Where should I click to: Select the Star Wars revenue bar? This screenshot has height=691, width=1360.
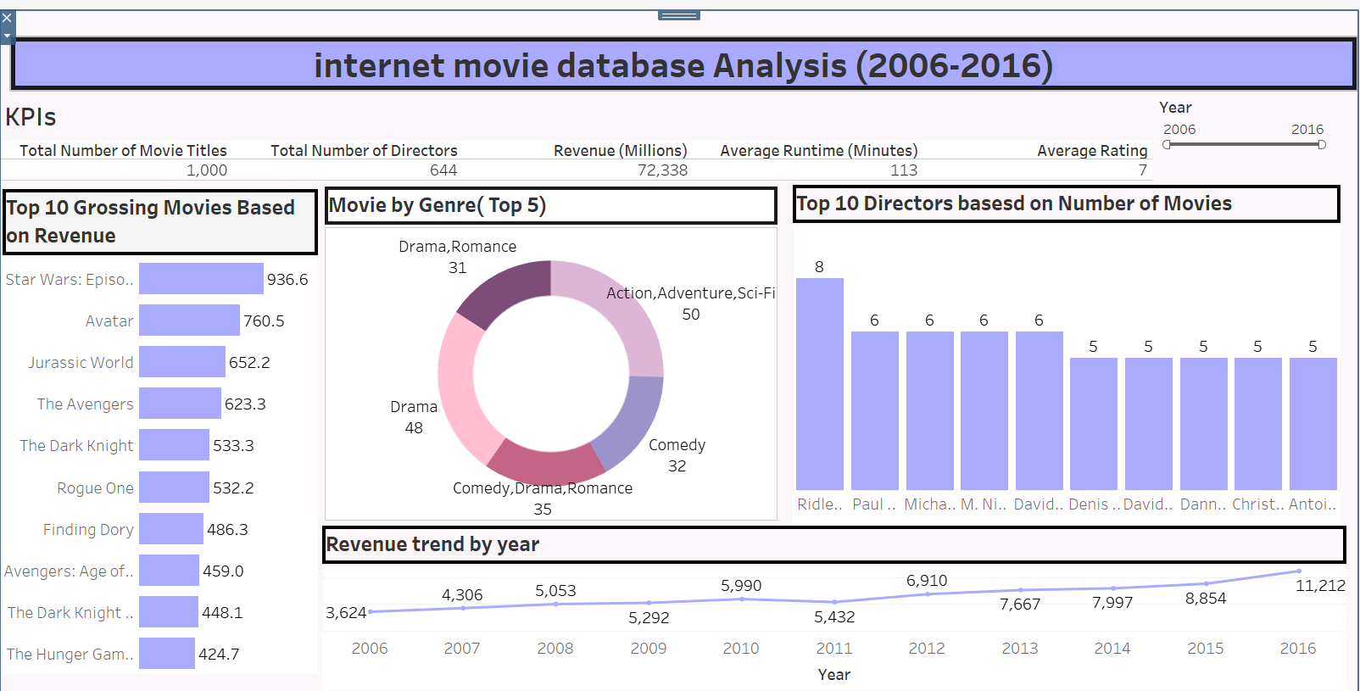click(201, 279)
